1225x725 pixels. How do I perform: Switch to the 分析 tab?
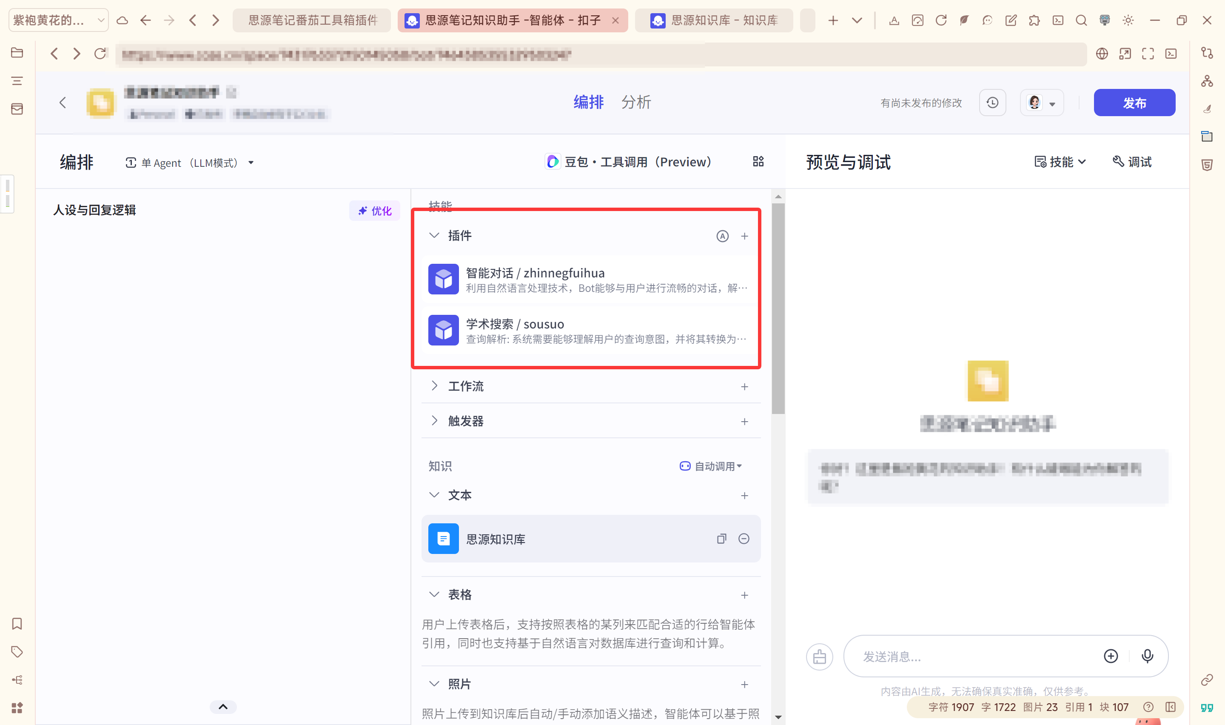pyautogui.click(x=636, y=102)
